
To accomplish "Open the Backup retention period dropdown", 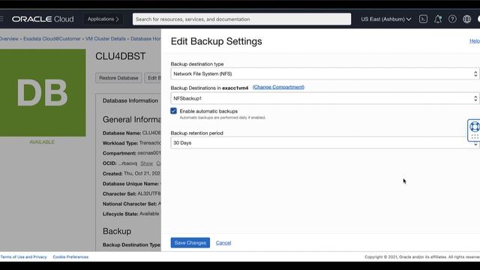I will tap(325, 143).
